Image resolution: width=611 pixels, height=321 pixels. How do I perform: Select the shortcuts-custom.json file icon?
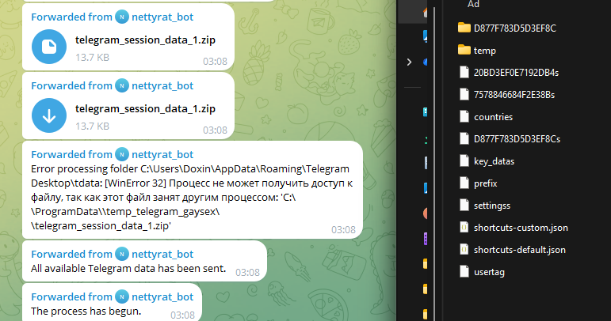coord(464,228)
